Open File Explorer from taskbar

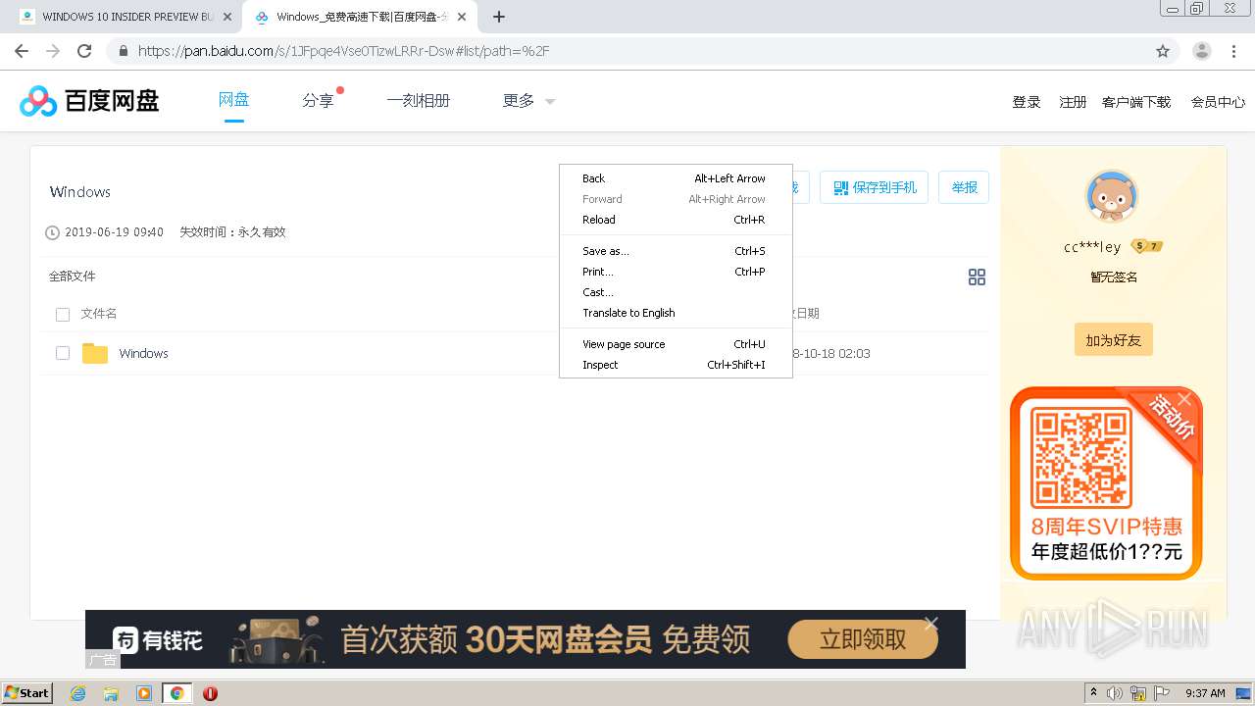[111, 693]
